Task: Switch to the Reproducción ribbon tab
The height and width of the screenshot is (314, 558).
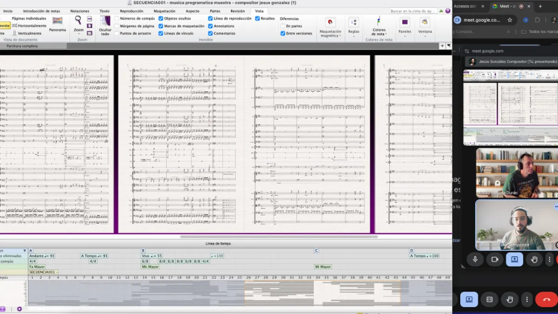Action: (132, 11)
